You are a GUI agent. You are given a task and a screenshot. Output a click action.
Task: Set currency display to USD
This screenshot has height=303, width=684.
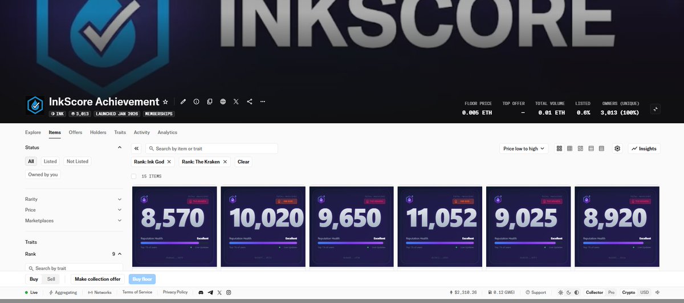point(644,292)
